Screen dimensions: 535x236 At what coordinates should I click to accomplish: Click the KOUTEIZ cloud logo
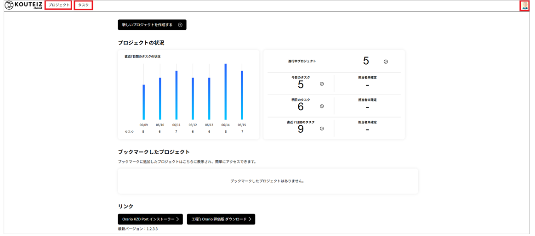click(x=23, y=5)
